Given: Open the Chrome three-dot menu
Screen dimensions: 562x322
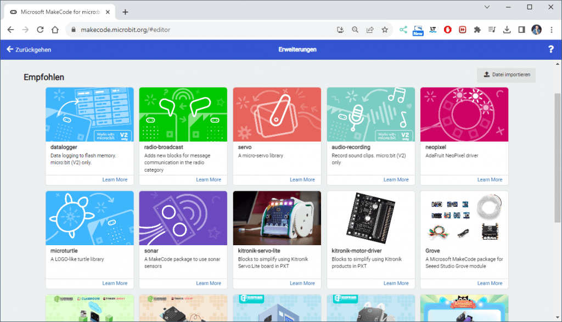Looking at the screenshot, I should 550,30.
